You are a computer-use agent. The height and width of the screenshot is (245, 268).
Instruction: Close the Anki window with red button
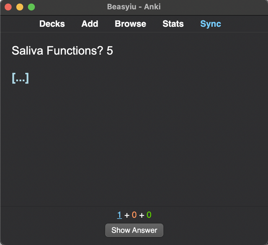pyautogui.click(x=8, y=7)
